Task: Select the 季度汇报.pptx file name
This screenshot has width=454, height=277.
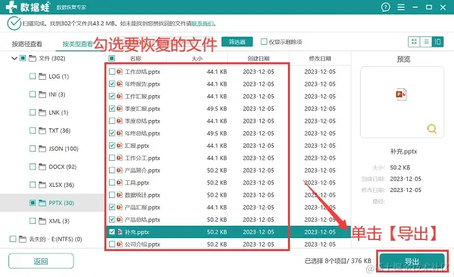Action: (x=143, y=108)
